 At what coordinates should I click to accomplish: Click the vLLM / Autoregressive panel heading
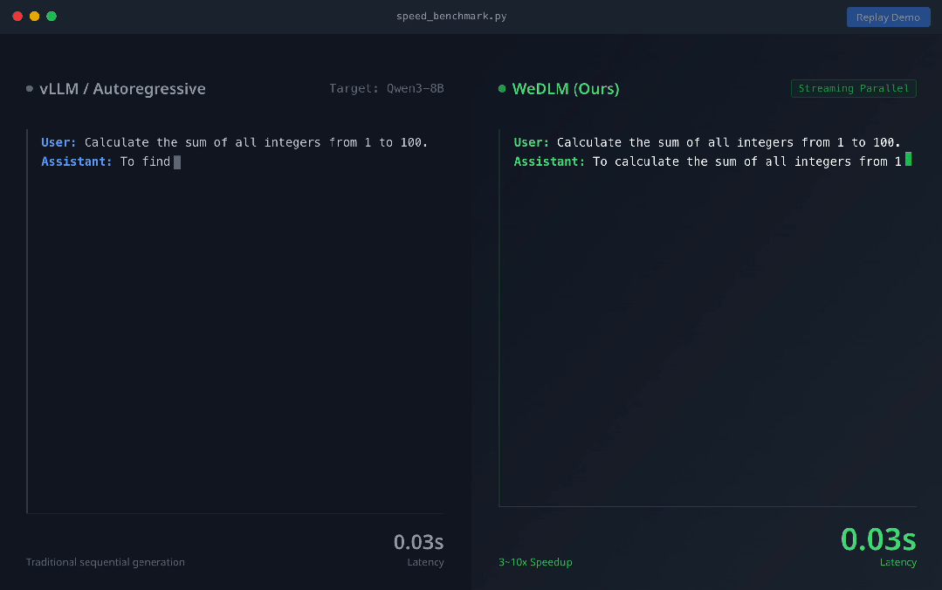[122, 88]
